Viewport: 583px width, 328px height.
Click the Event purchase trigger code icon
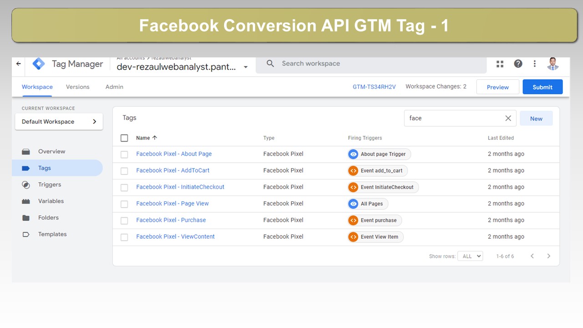point(353,220)
